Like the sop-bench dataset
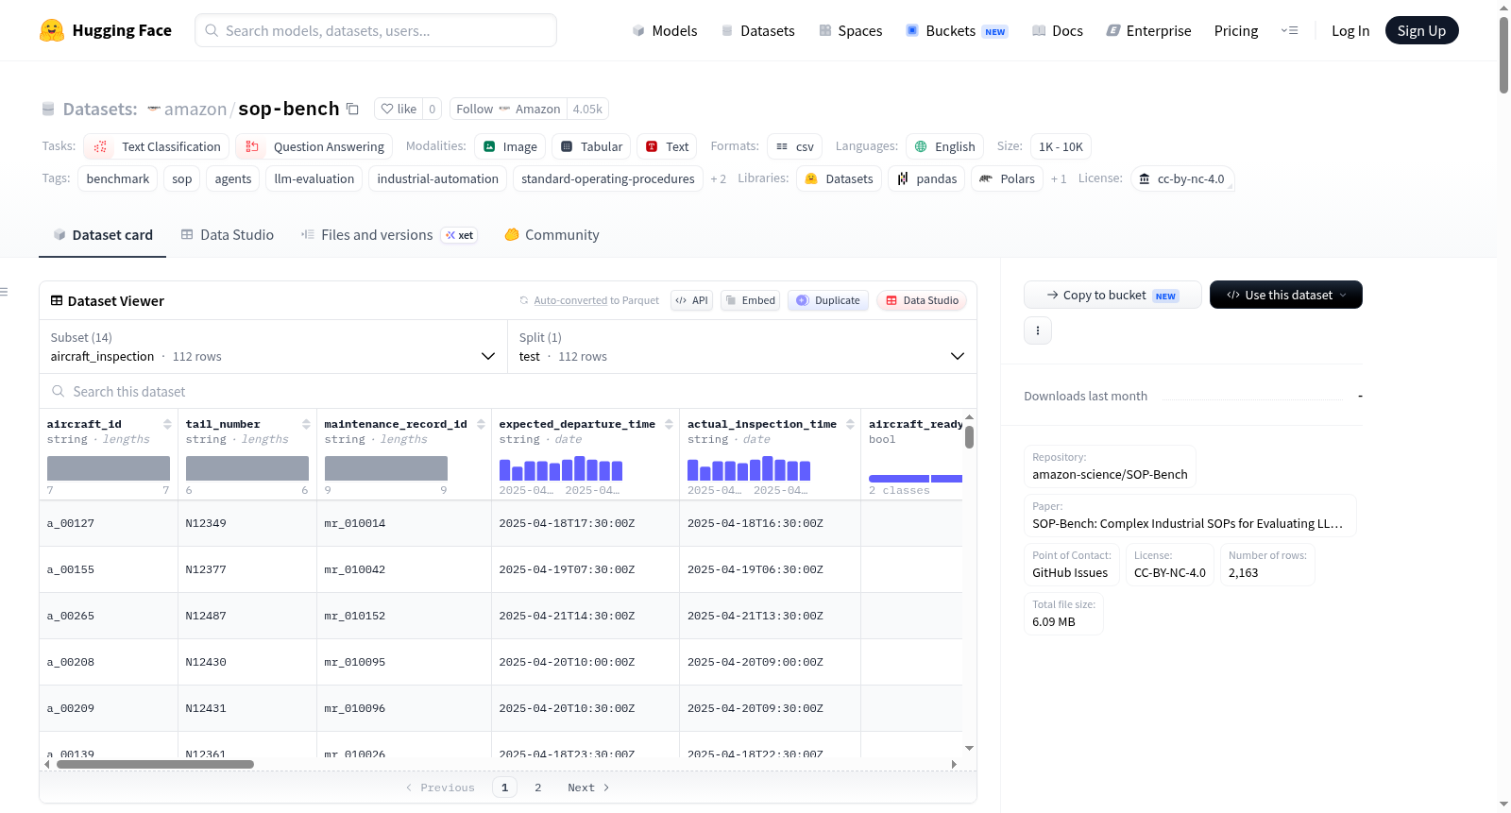The image size is (1511, 813). coord(399,109)
